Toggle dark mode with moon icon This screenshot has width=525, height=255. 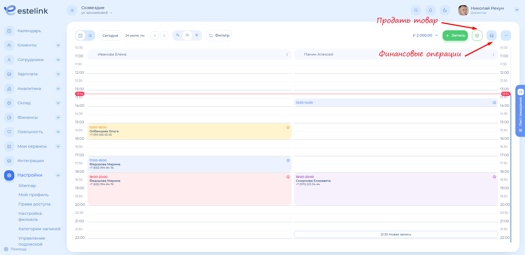pyautogui.click(x=444, y=10)
